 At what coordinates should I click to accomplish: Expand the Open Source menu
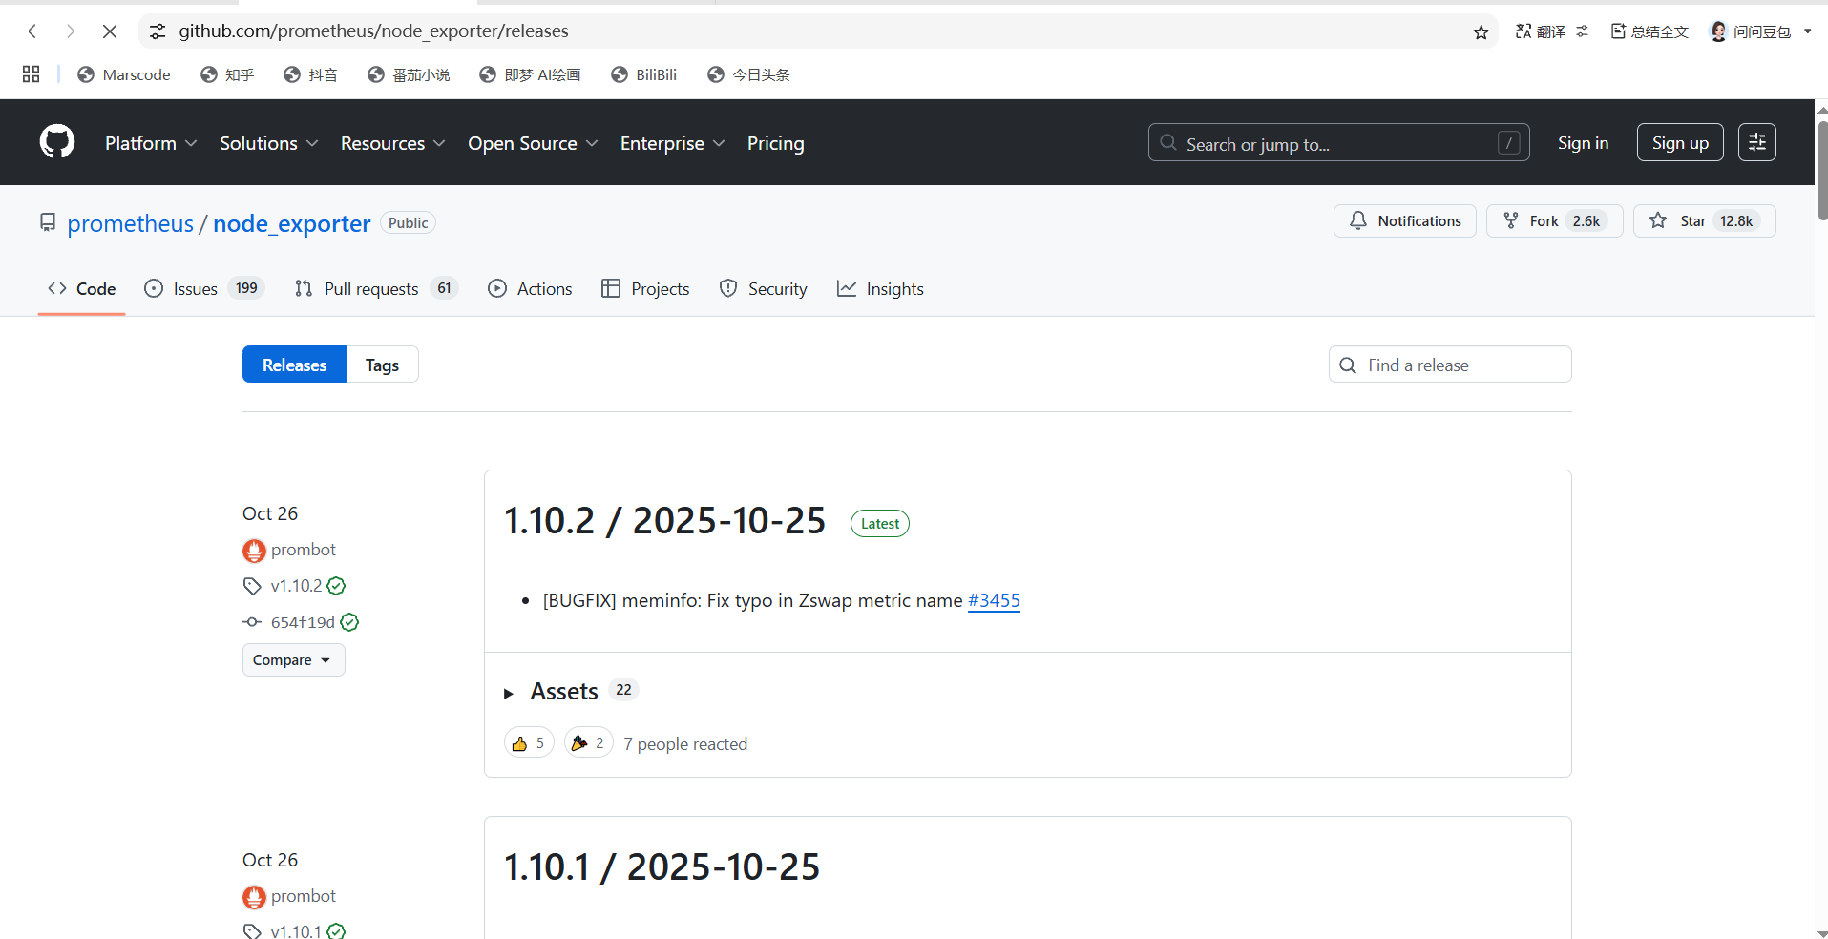pyautogui.click(x=533, y=143)
